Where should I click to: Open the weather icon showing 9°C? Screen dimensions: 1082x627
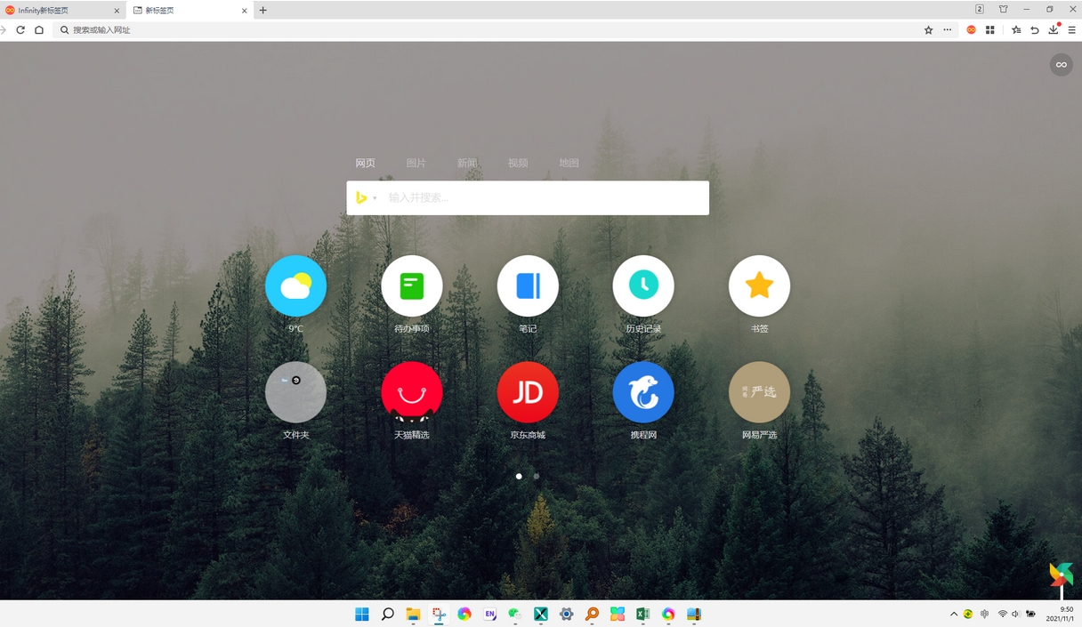(295, 285)
